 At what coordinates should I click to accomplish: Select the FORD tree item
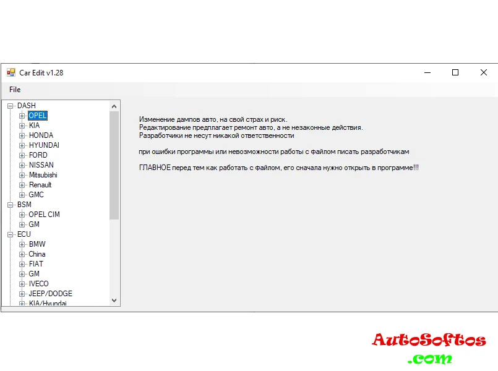[x=38, y=155]
